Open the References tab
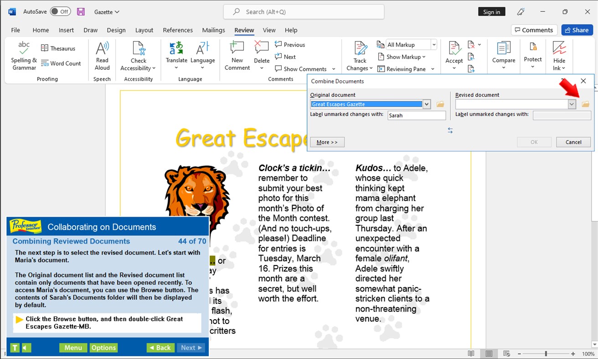598x359 pixels. pyautogui.click(x=178, y=30)
